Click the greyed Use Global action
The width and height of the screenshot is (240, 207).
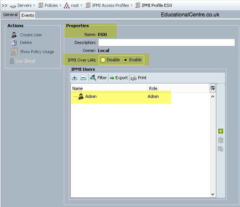point(25,61)
